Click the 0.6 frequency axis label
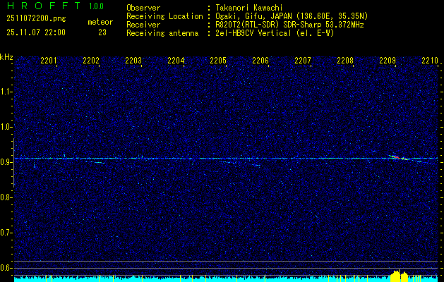Viewport: 444px width, 282px height. 6,268
